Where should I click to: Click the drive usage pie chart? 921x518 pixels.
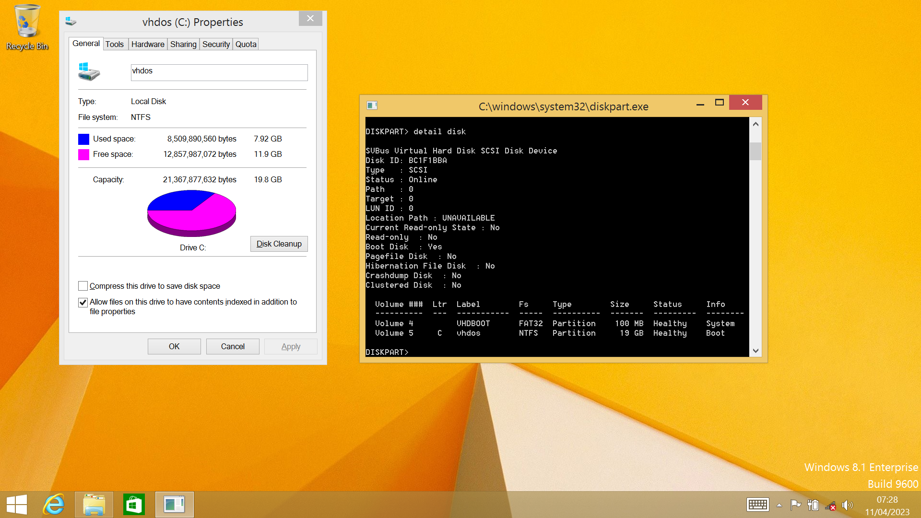[191, 213]
